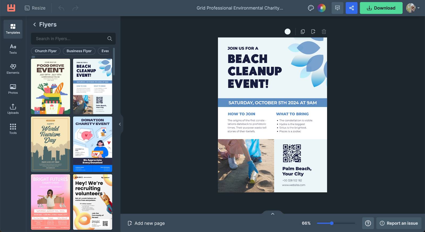
Task: Open the Photos sidebar tab
Action: point(13,89)
